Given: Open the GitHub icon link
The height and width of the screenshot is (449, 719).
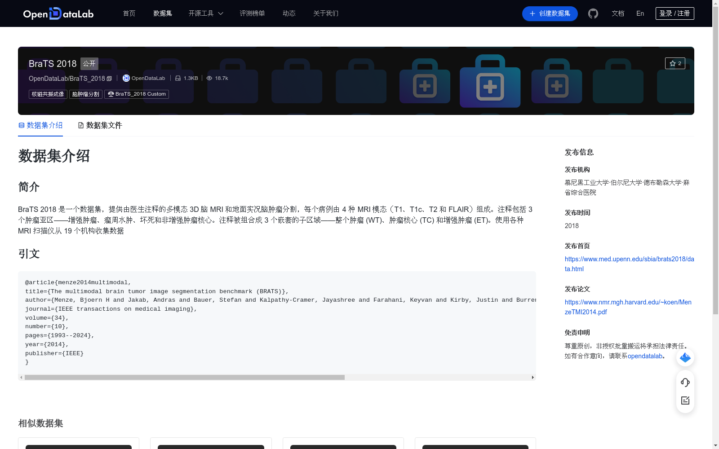Looking at the screenshot, I should [593, 13].
